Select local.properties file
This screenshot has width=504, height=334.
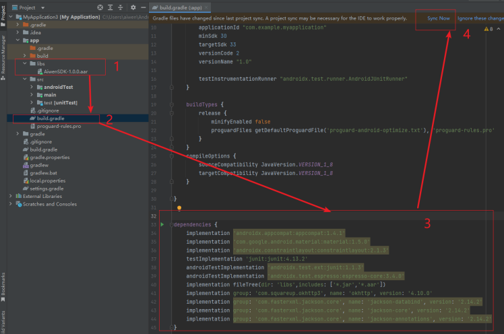pyautogui.click(x=44, y=180)
